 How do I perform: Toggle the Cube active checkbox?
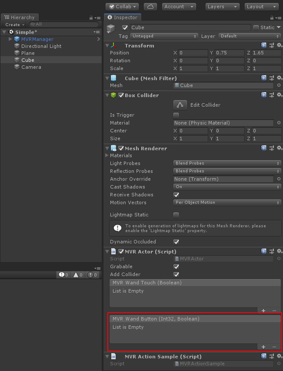pos(125,28)
